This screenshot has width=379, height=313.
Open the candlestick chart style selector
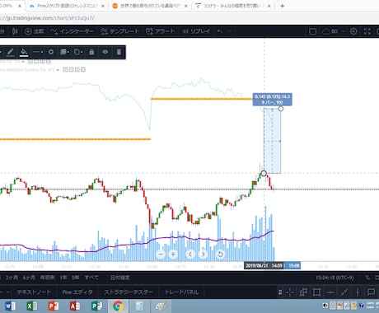[x=15, y=31]
